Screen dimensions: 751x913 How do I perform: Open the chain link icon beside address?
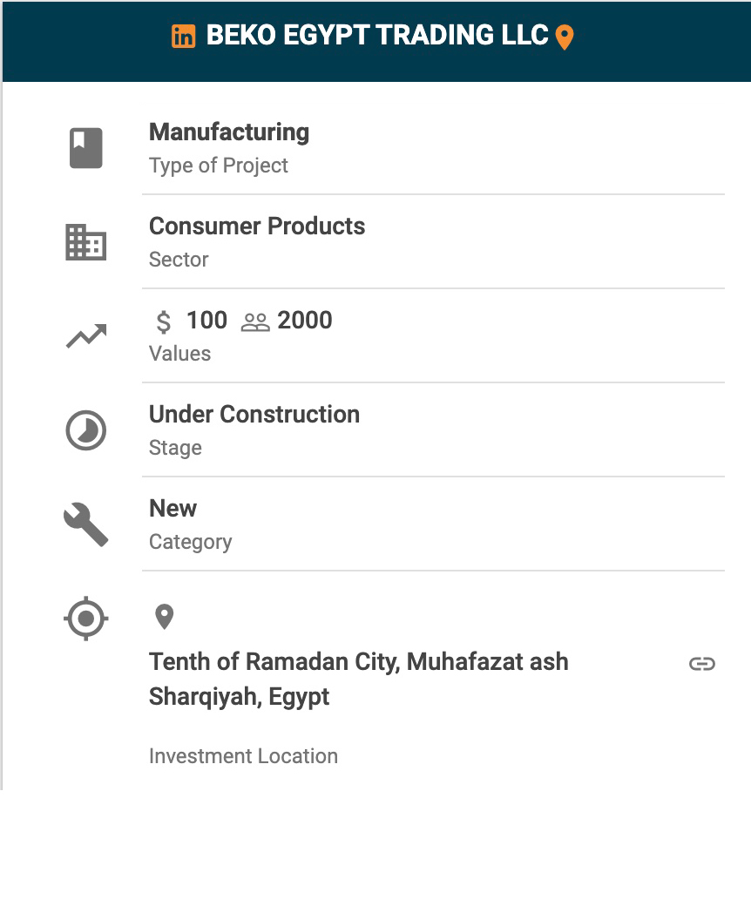(x=702, y=664)
